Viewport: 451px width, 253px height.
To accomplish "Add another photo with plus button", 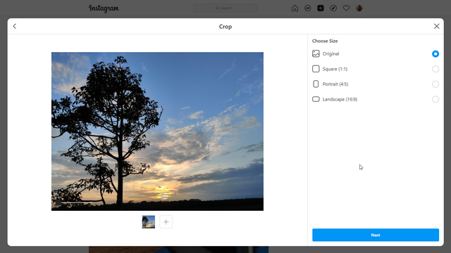I will point(166,222).
